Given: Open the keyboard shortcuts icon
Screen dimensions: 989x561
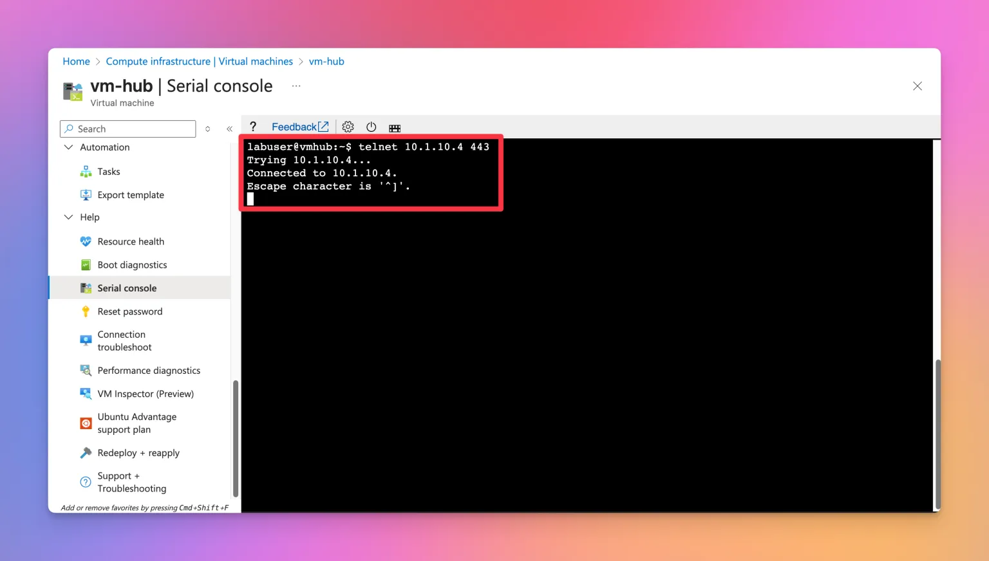Looking at the screenshot, I should pyautogui.click(x=395, y=128).
